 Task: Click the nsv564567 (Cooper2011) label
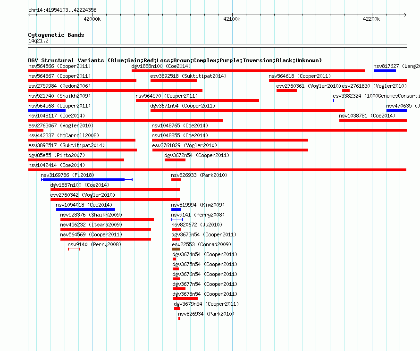coord(59,76)
